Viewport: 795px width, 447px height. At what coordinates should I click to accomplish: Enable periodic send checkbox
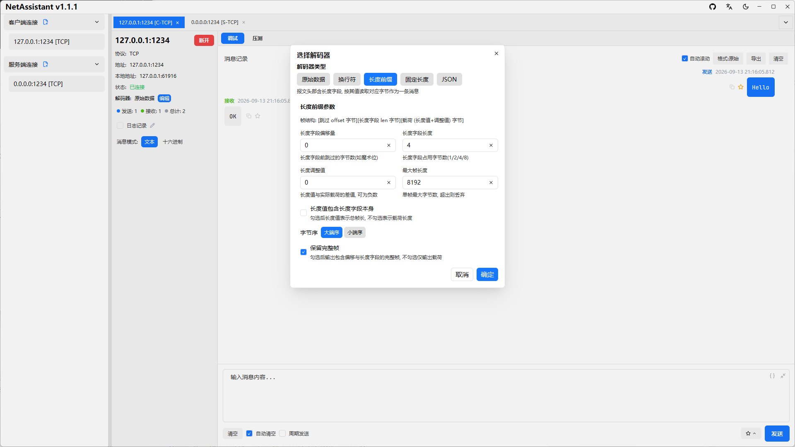pyautogui.click(x=282, y=433)
